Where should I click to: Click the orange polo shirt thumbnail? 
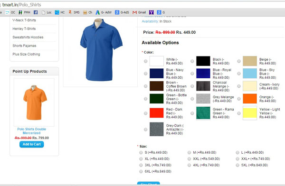click(34, 102)
